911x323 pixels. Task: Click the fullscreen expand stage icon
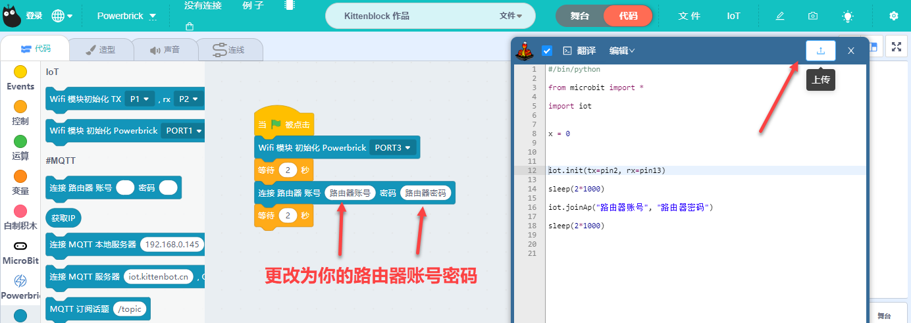896,47
